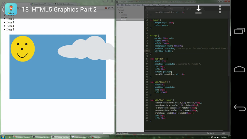Tap the download video icon
Image resolution: width=247 pixels, height=139 pixels.
point(199,9)
